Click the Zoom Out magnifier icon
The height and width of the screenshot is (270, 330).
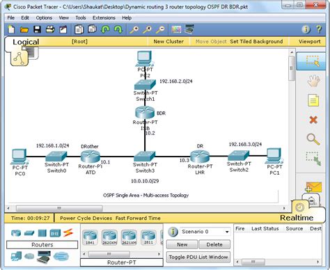[x=160, y=29]
